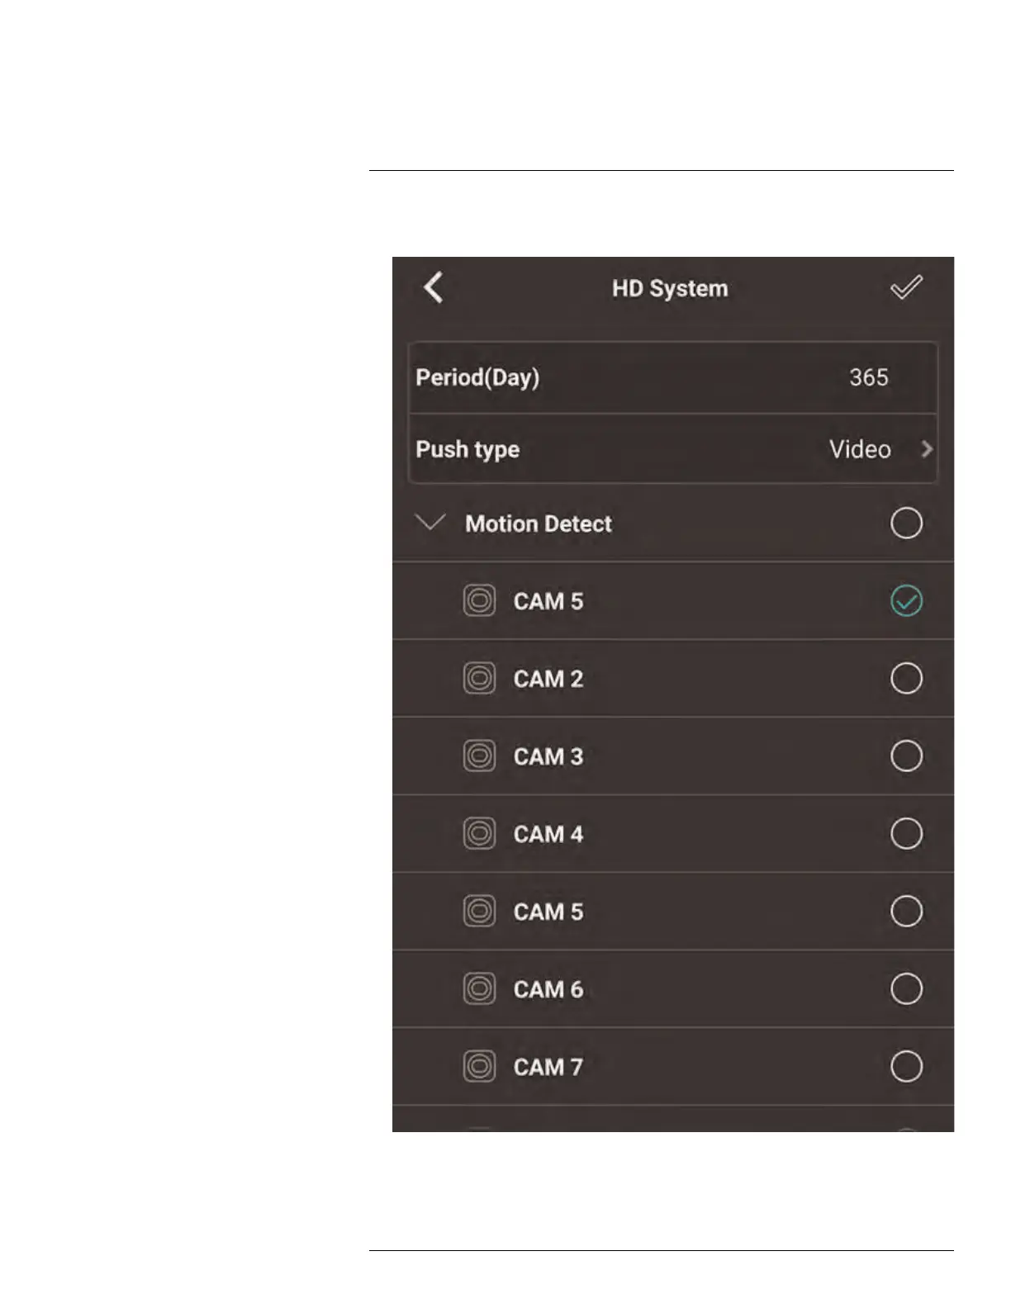The height and width of the screenshot is (1308, 1011).
Task: Edit the Period(Day) value 365
Action: click(x=868, y=377)
